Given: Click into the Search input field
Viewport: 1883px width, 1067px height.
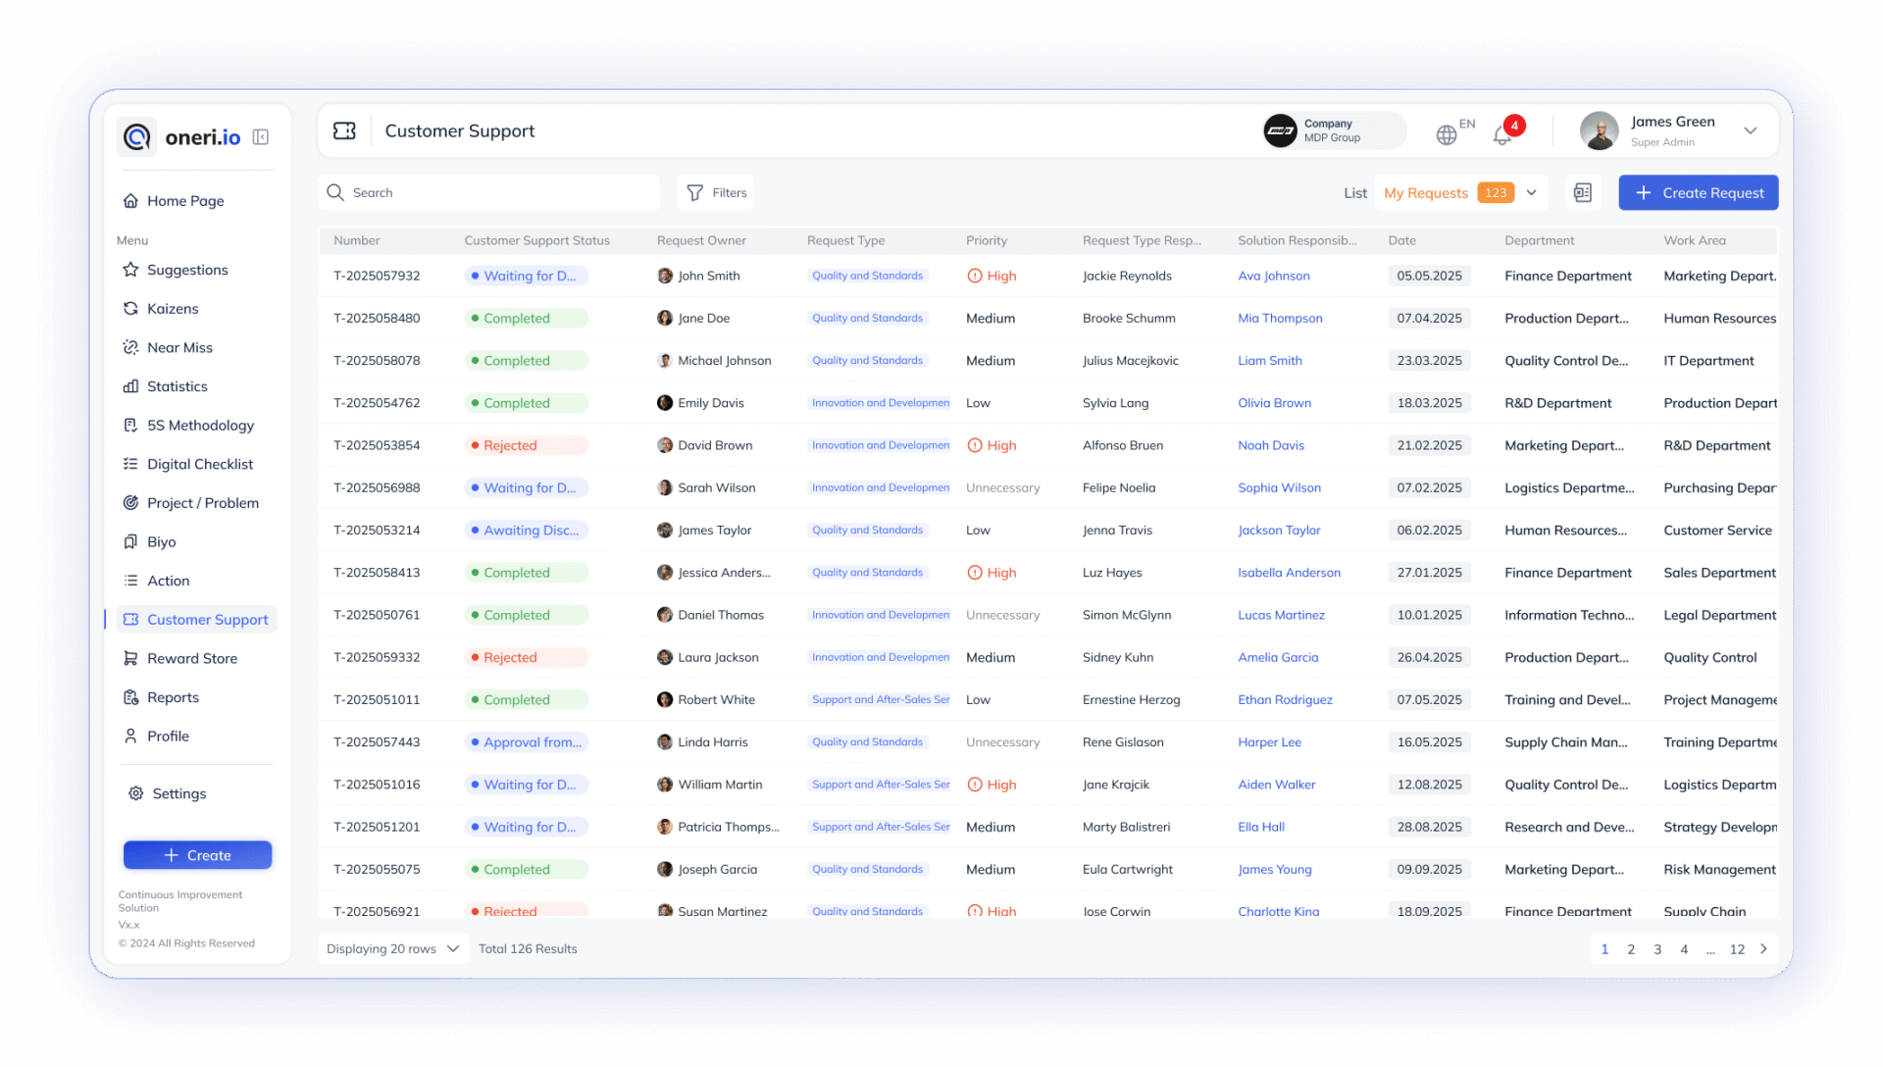Looking at the screenshot, I should pyautogui.click(x=500, y=193).
